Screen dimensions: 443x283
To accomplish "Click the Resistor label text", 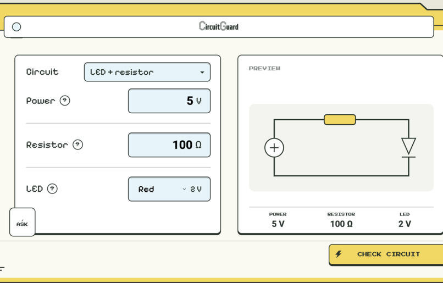I will coord(47,145).
